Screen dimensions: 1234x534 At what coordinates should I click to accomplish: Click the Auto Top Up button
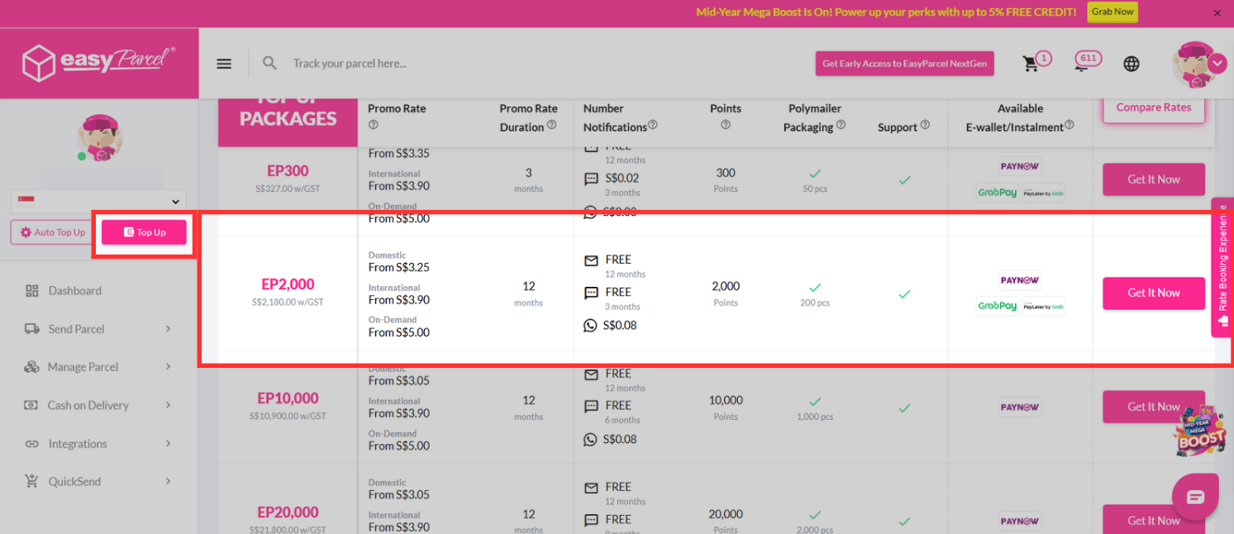click(x=53, y=232)
